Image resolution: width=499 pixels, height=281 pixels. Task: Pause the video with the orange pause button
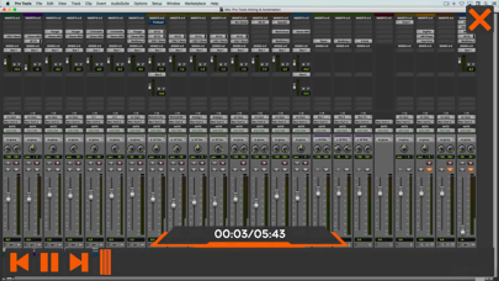click(x=49, y=262)
